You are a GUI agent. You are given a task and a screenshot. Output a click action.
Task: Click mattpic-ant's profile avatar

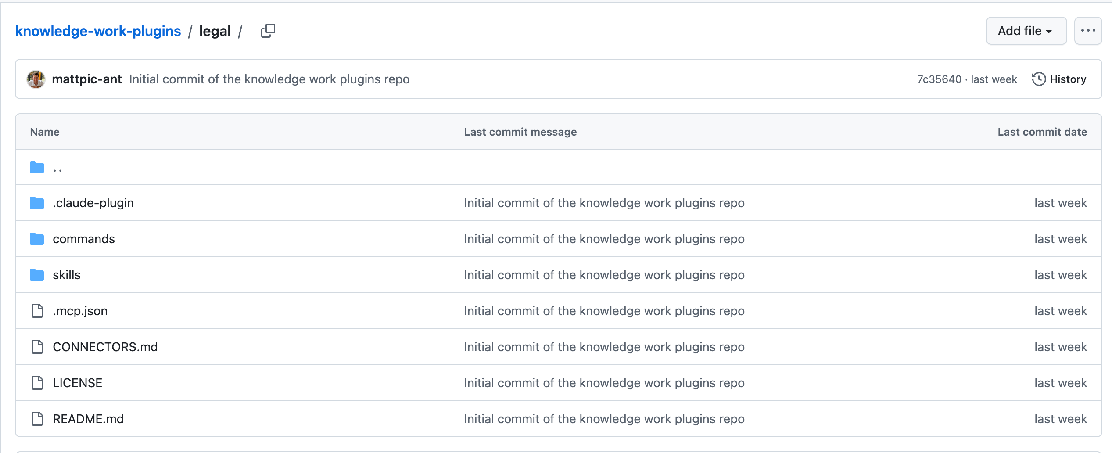click(x=36, y=79)
